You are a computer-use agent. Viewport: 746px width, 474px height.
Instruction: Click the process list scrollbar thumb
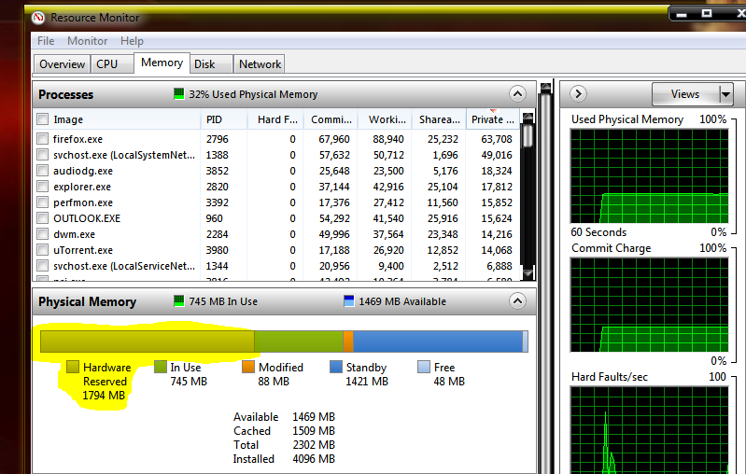528,136
